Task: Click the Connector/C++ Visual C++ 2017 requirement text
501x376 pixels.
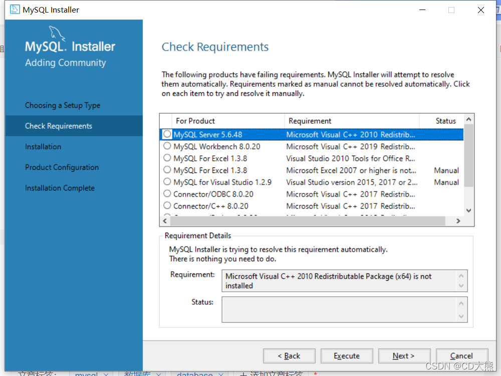Action: [351, 206]
